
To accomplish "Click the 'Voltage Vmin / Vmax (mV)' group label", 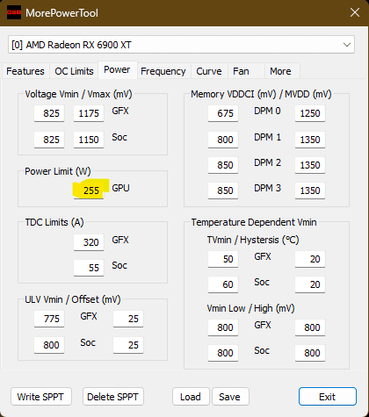I will 78,94.
